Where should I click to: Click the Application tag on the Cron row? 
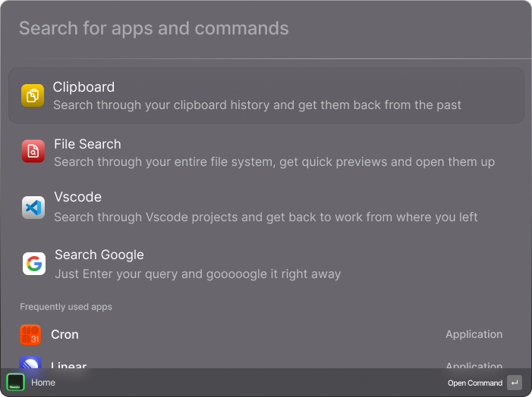474,334
